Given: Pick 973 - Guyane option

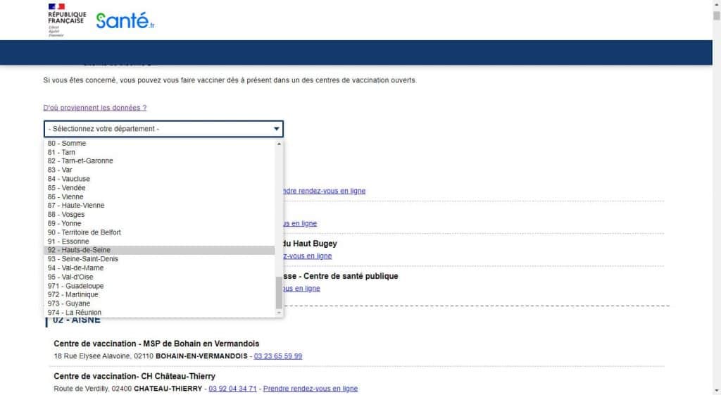Looking at the screenshot, I should click(159, 304).
